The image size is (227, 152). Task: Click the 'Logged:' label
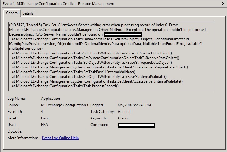pos(97,105)
